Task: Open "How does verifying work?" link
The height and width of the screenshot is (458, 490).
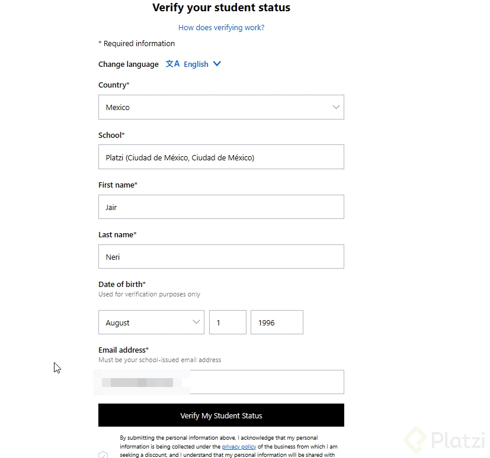Action: point(221,27)
